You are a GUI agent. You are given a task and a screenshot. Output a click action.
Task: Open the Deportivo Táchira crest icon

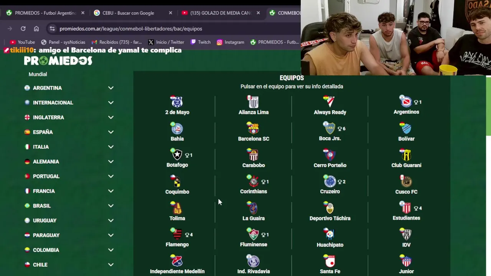[x=330, y=208]
